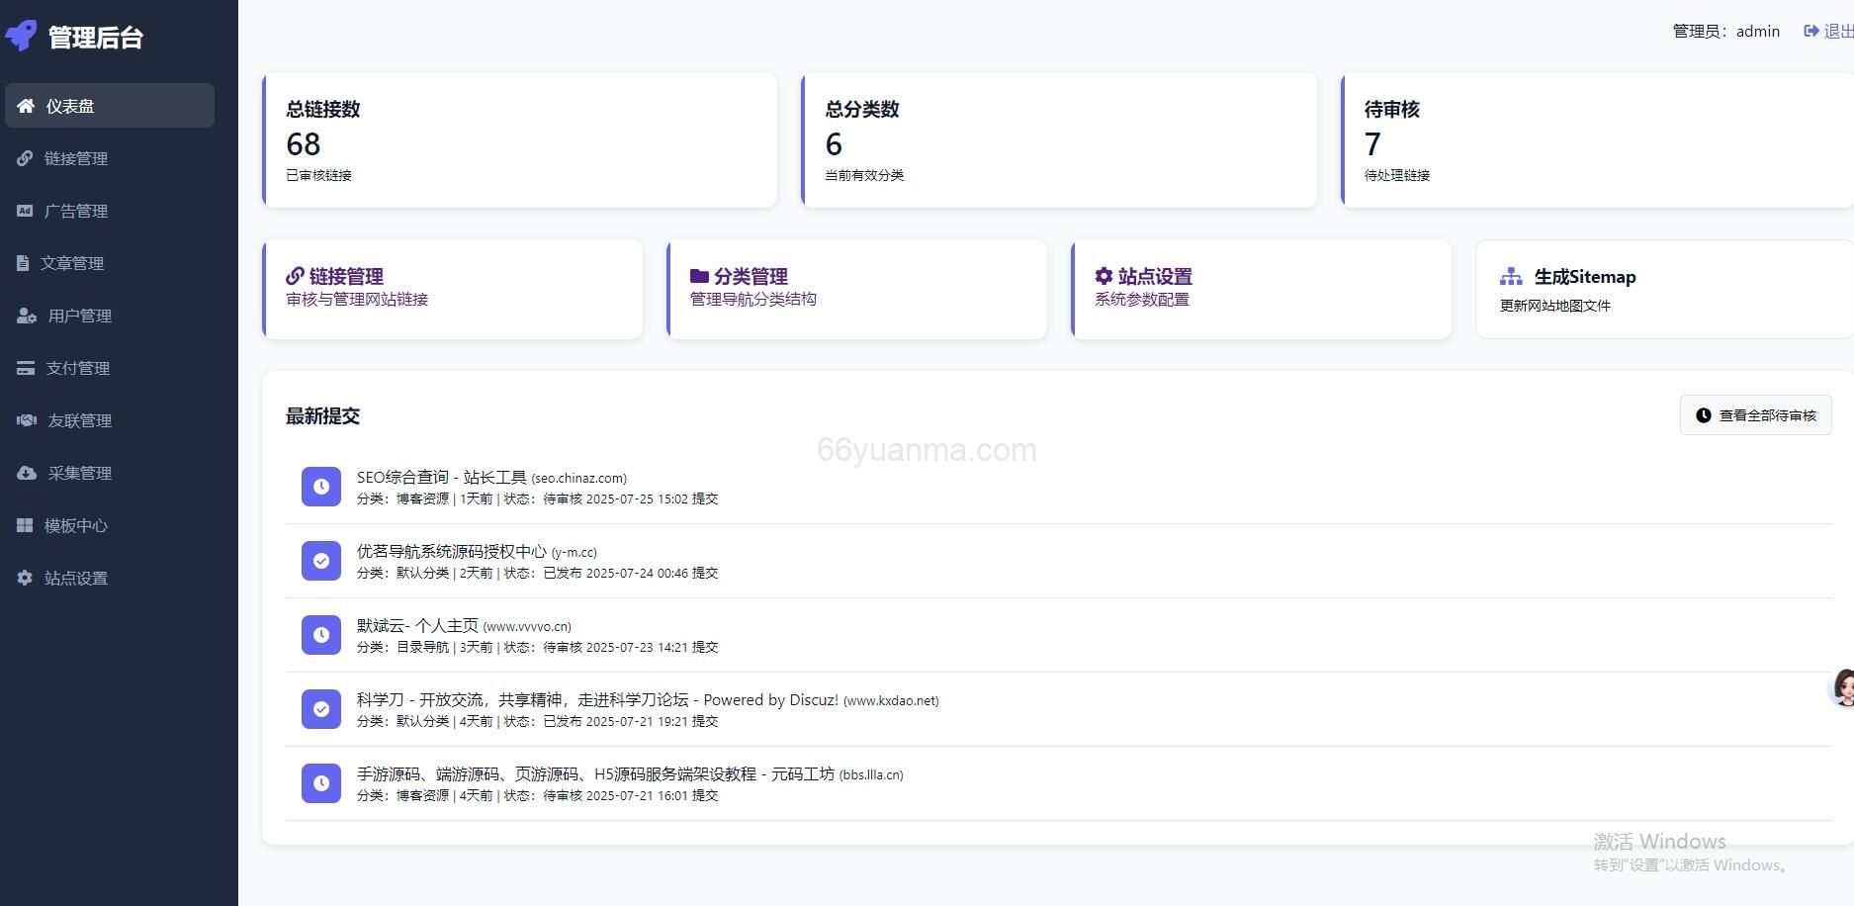Click the rocket logo next to 管理后台
Viewport: 1854px width, 906px height.
21,35
